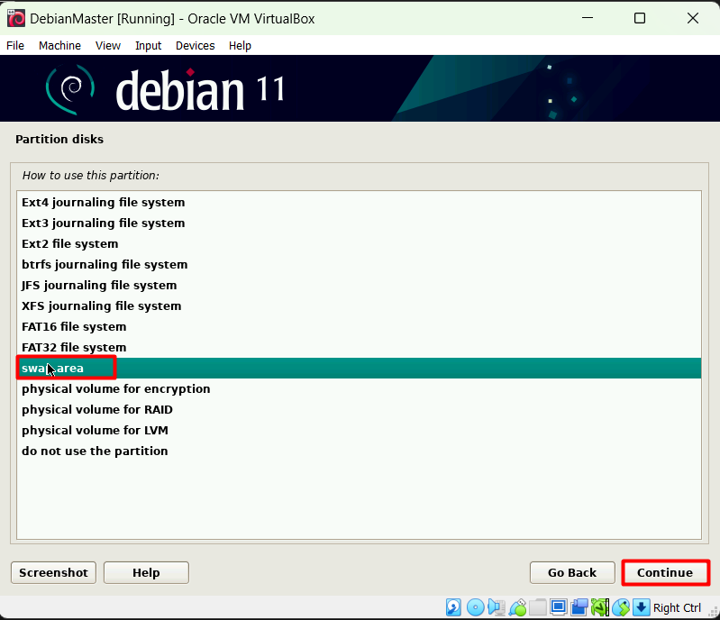Select "do not use the partition"

tap(359, 451)
